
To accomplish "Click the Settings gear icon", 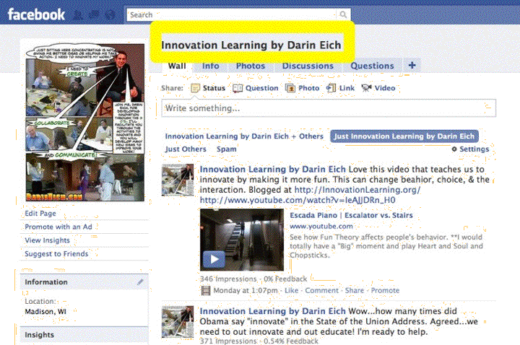I will pos(454,149).
